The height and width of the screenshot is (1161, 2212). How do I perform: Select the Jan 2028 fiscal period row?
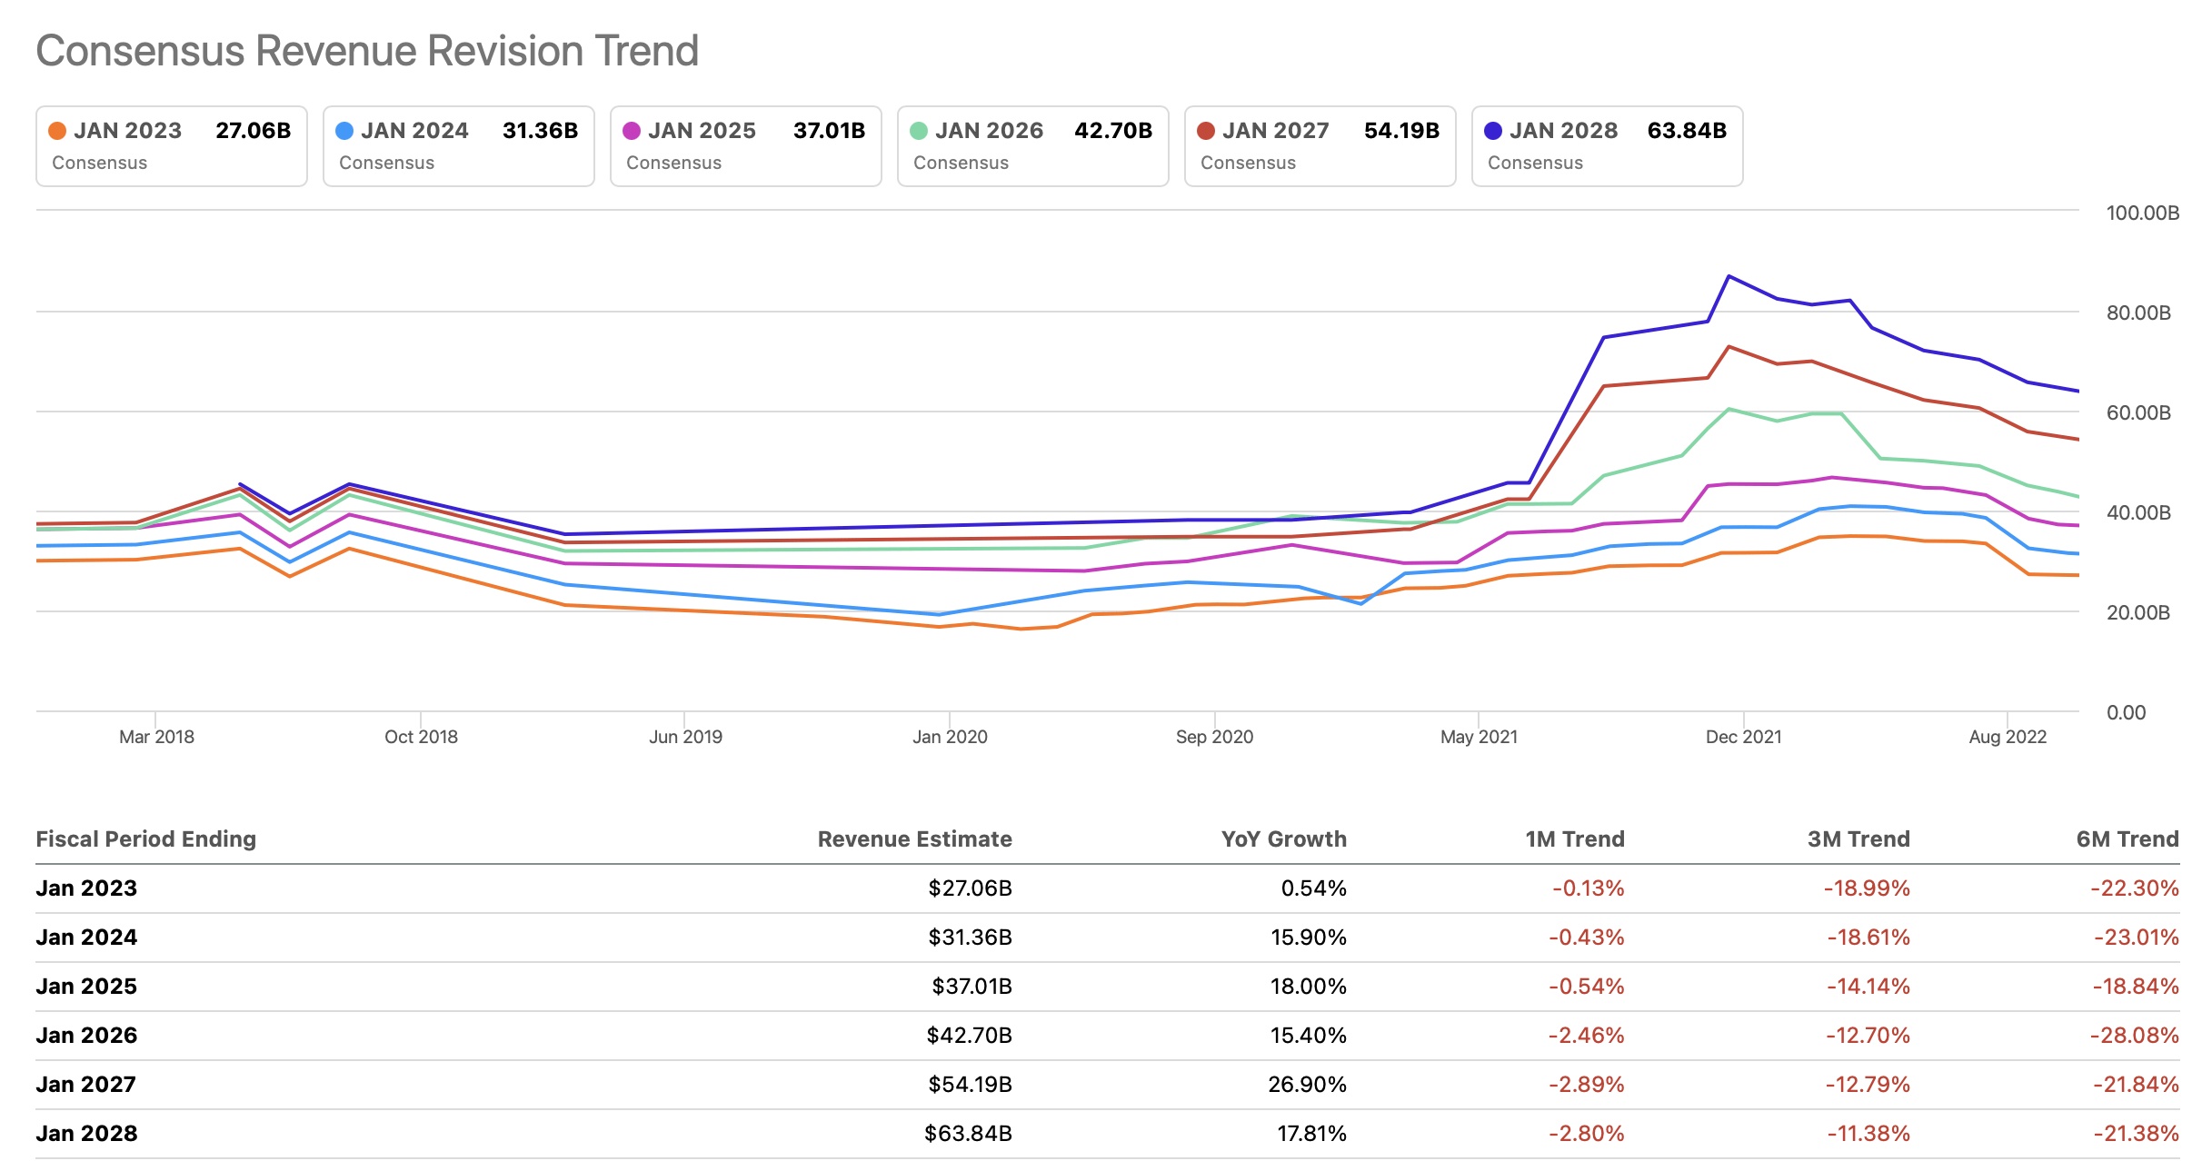point(86,1133)
